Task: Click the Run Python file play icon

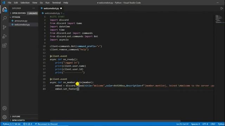Action: click(222, 8)
